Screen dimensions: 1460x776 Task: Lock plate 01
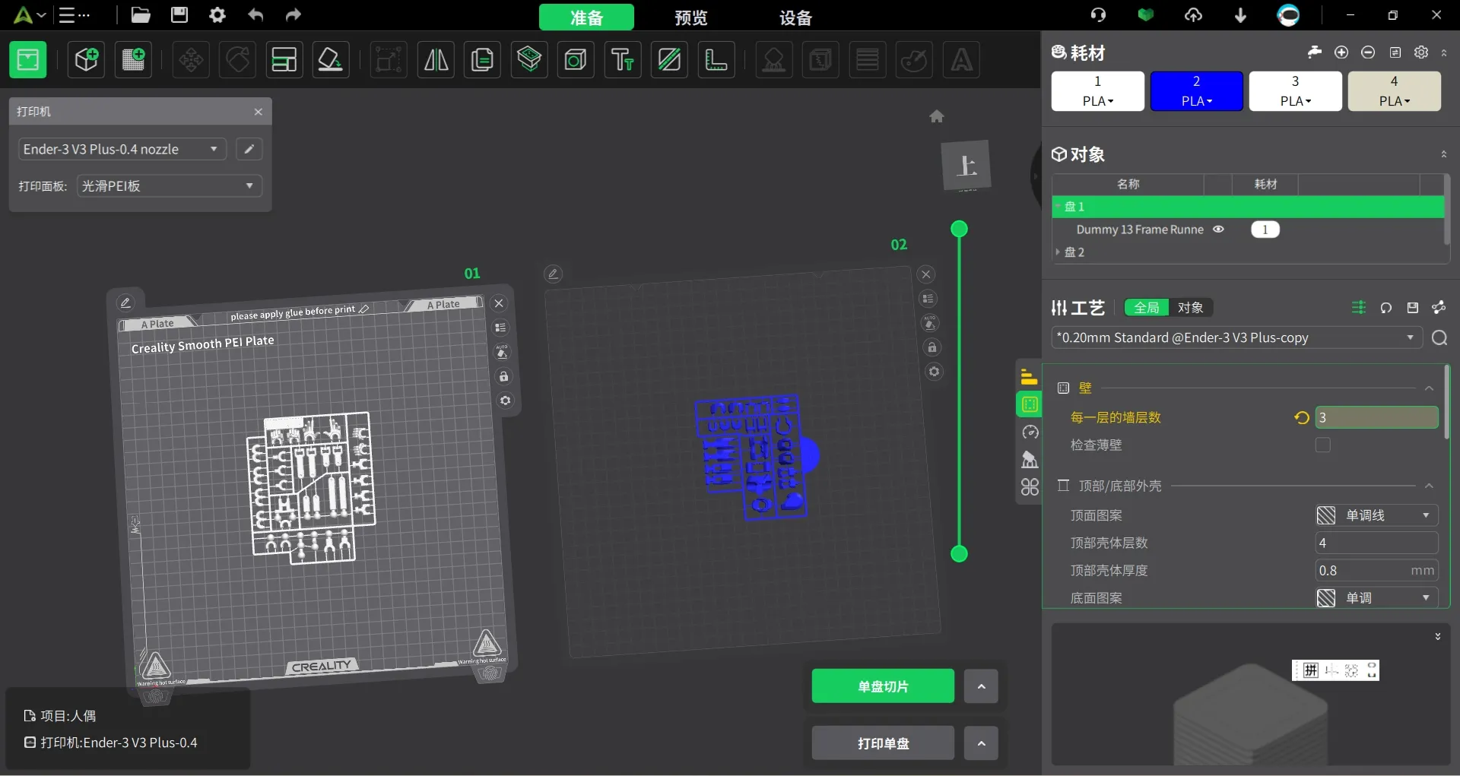pyautogui.click(x=503, y=376)
